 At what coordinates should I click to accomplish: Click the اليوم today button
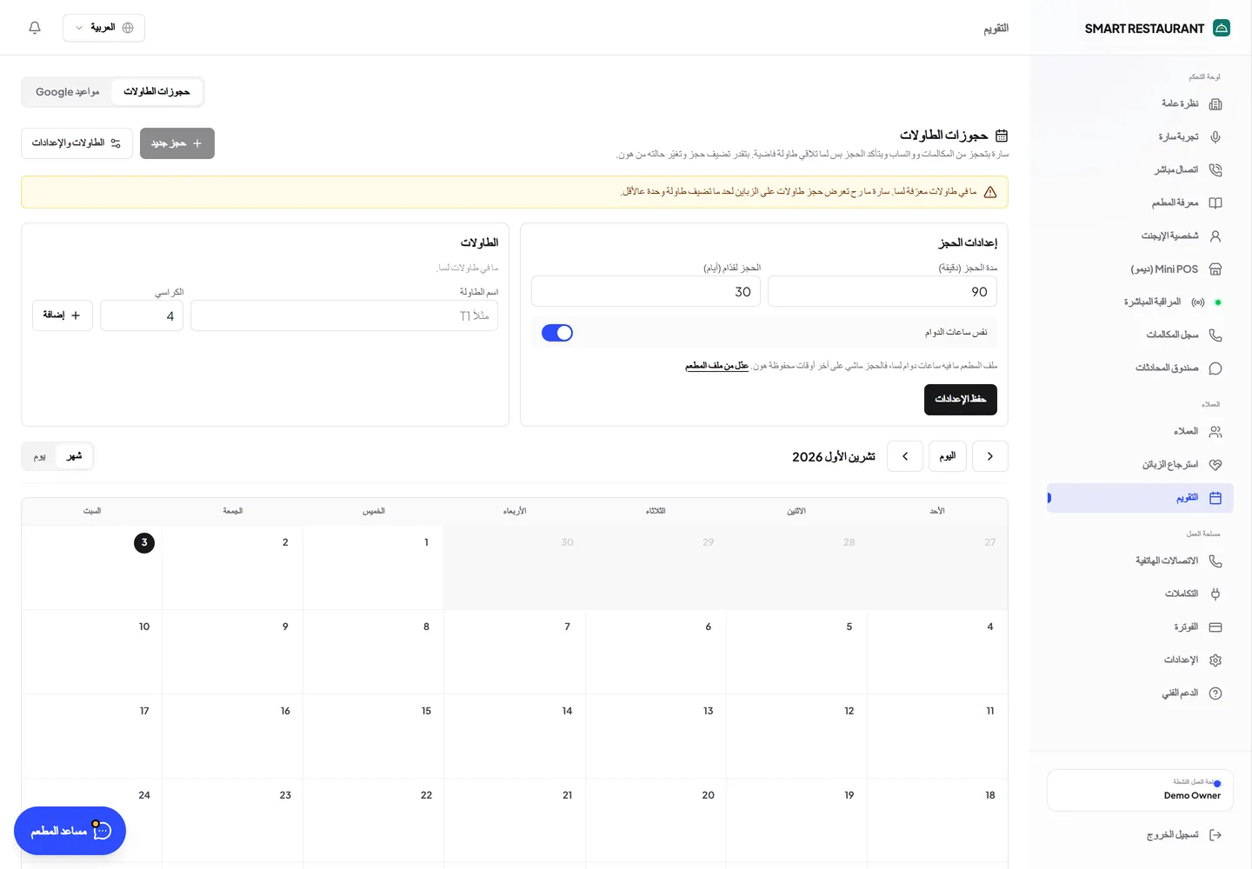coord(948,456)
